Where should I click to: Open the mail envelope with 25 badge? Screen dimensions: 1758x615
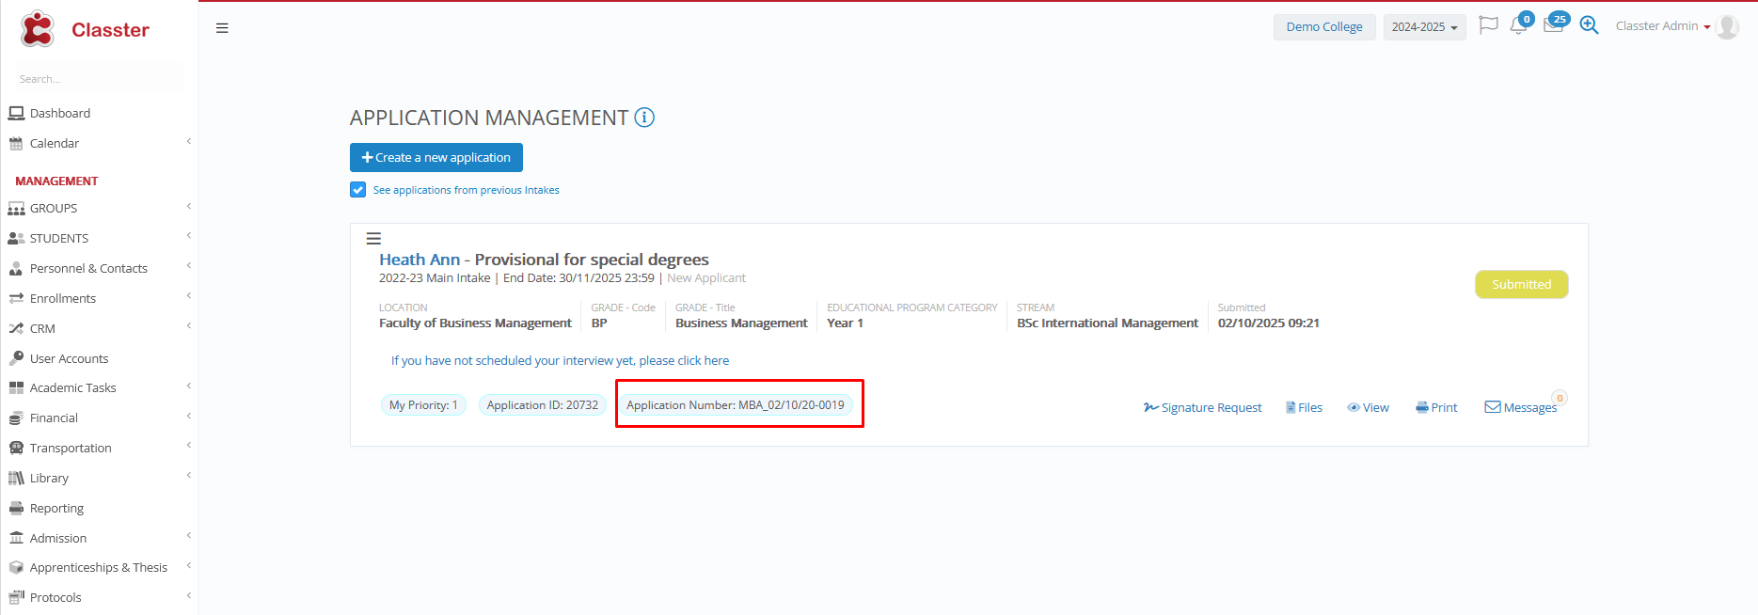click(x=1553, y=25)
